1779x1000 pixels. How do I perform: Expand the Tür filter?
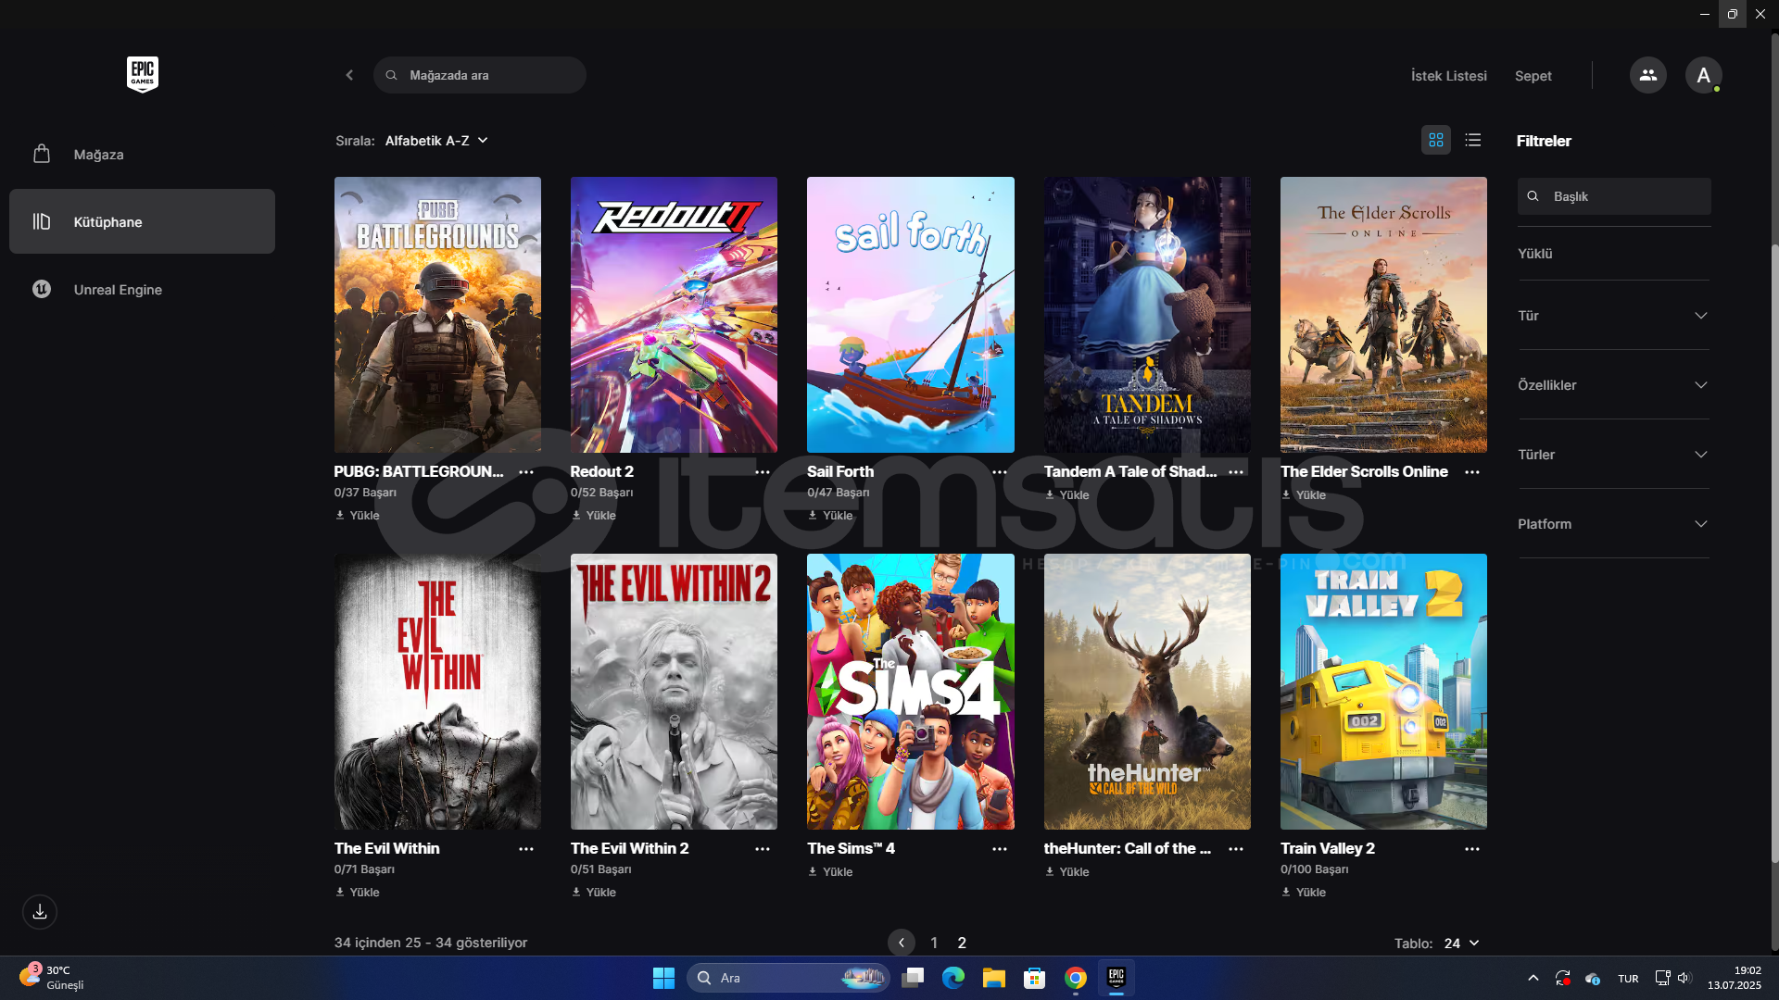pyautogui.click(x=1614, y=316)
